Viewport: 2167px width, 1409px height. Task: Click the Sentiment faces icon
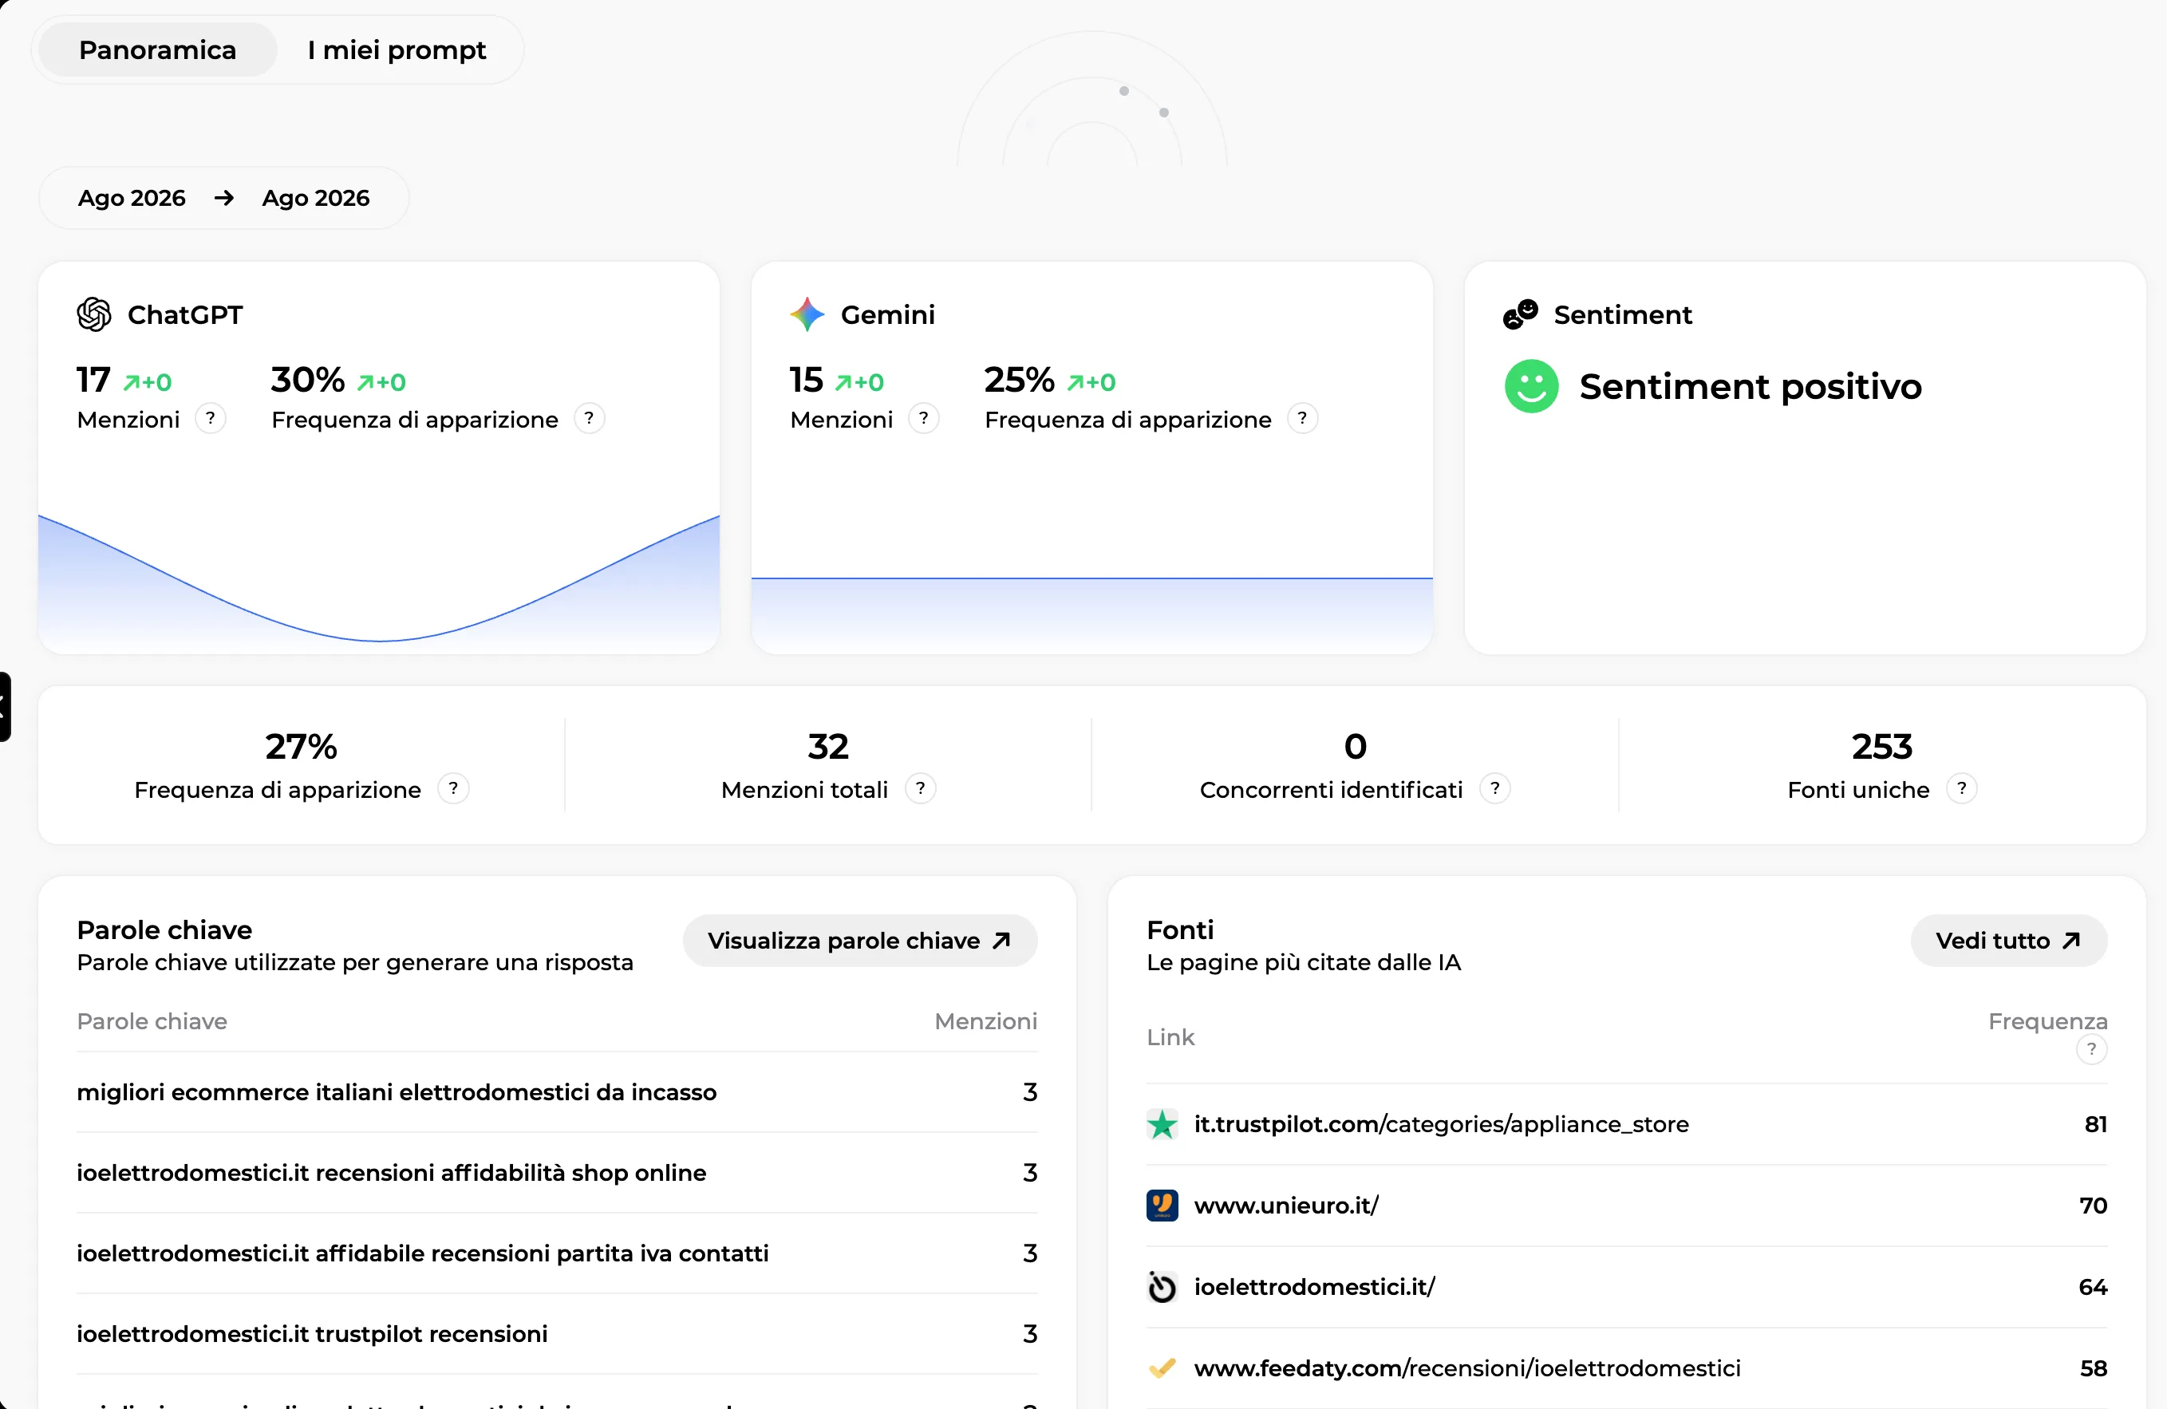coord(1521,314)
